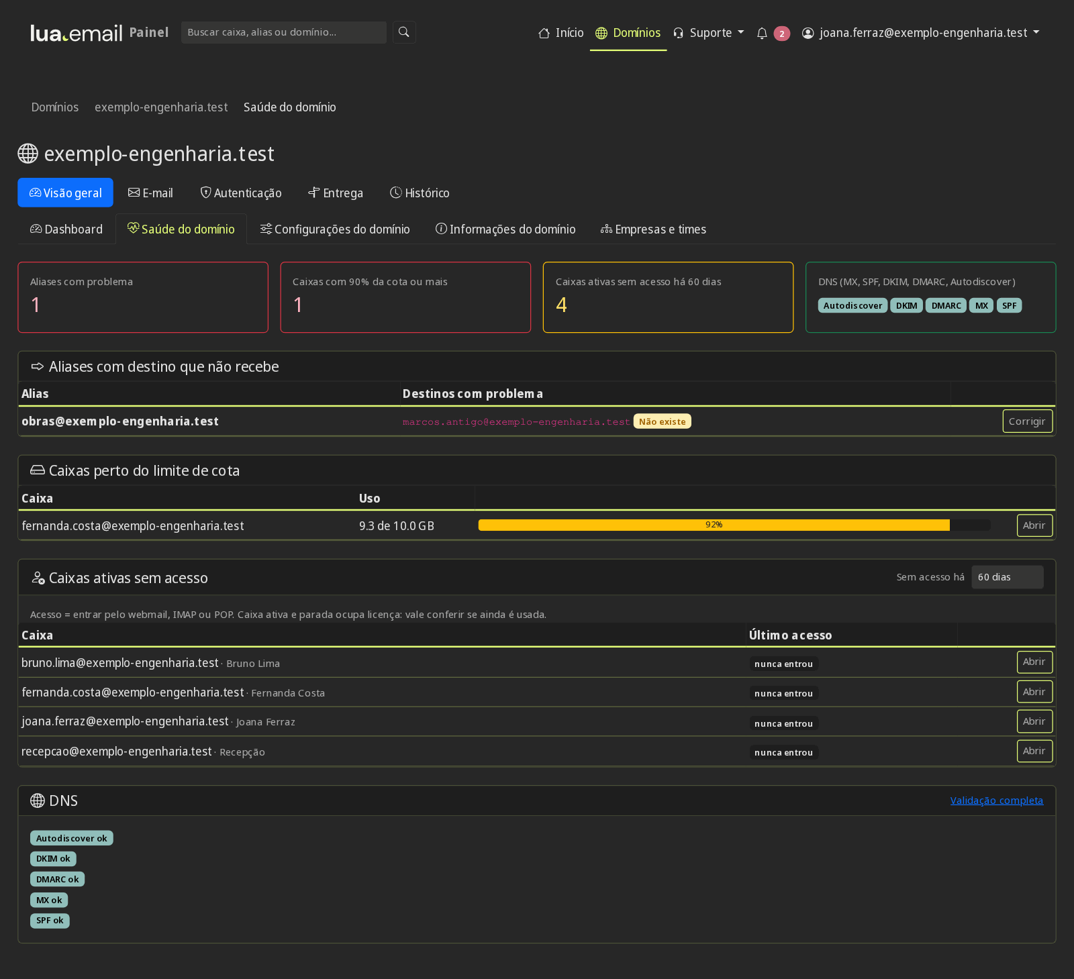The height and width of the screenshot is (979, 1074).
Task: Open the Validação completa link
Action: (997, 801)
